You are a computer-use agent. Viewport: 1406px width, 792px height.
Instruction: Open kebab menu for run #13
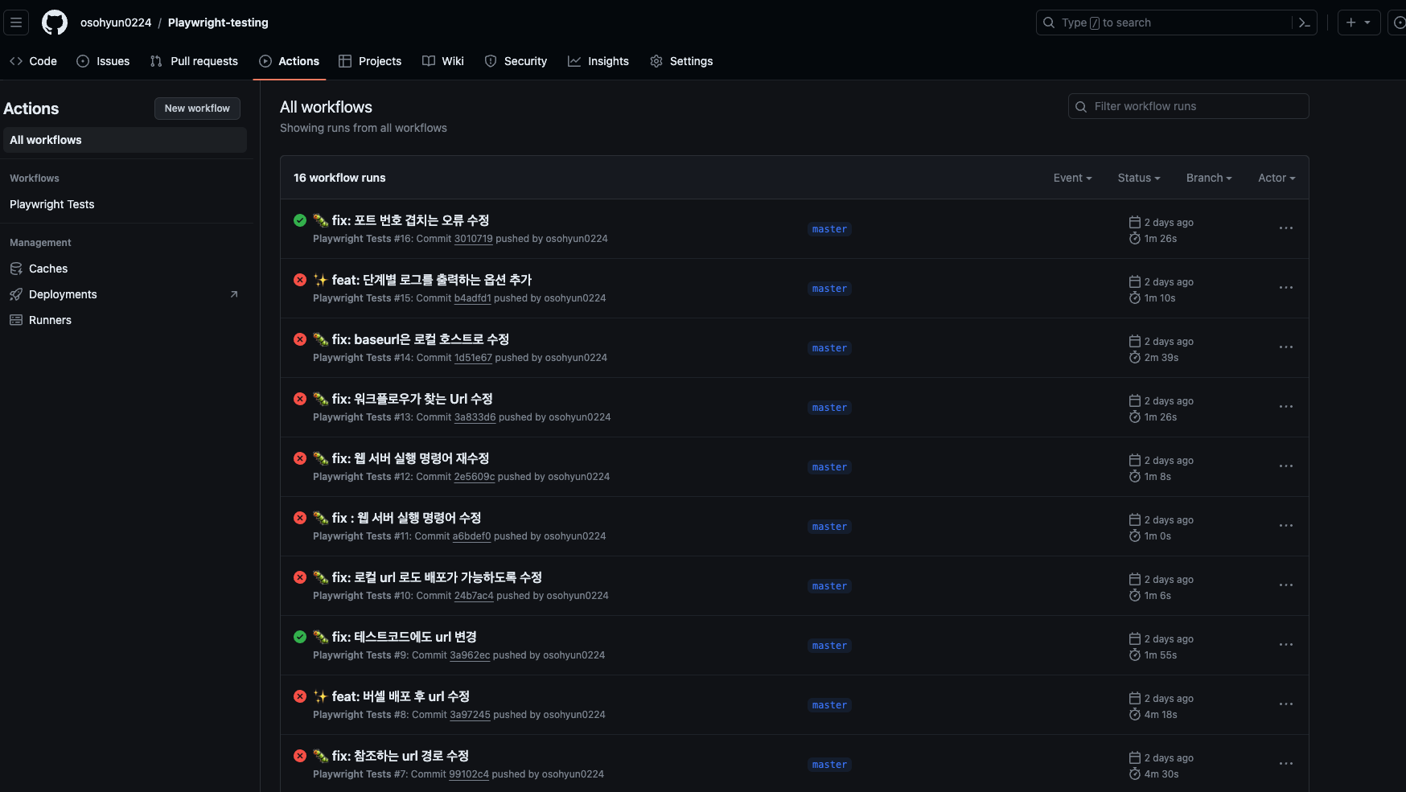pos(1286,407)
